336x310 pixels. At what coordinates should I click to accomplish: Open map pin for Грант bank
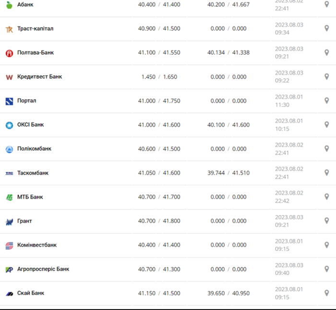(326, 221)
